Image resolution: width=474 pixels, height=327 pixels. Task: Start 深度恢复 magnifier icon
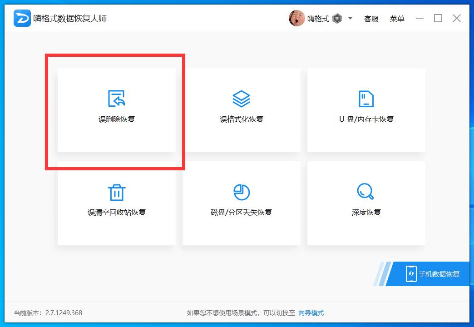[365, 192]
